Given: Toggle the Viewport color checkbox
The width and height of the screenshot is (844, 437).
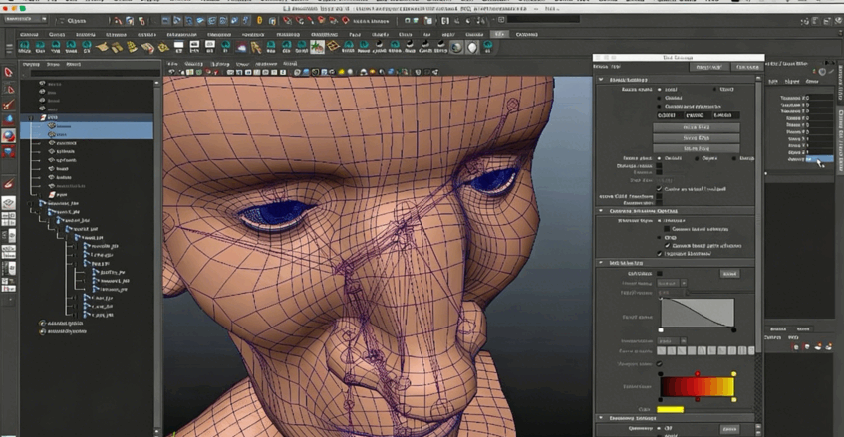Looking at the screenshot, I should [659, 363].
